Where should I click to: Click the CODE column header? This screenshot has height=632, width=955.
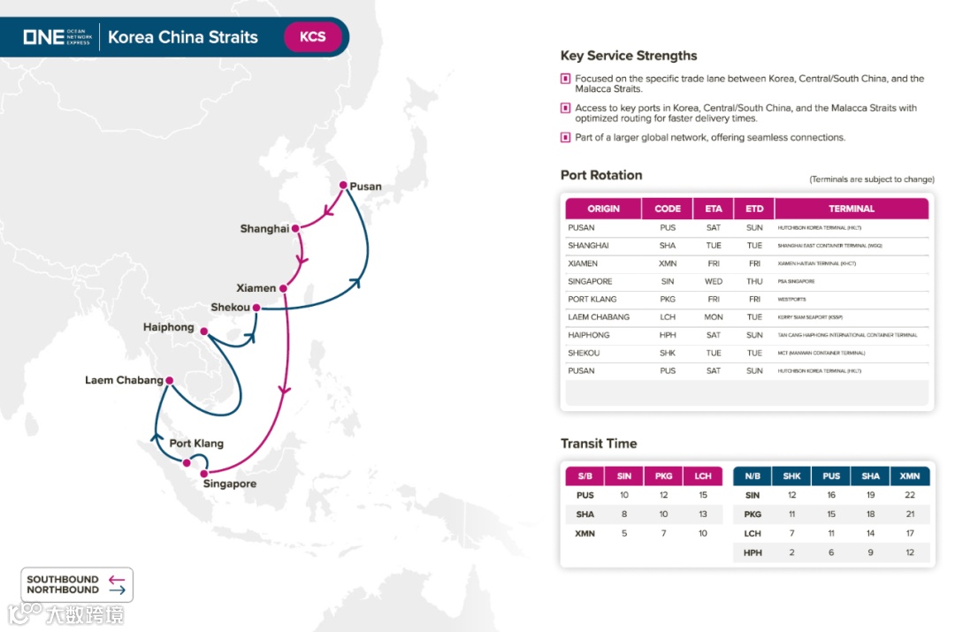click(x=668, y=209)
